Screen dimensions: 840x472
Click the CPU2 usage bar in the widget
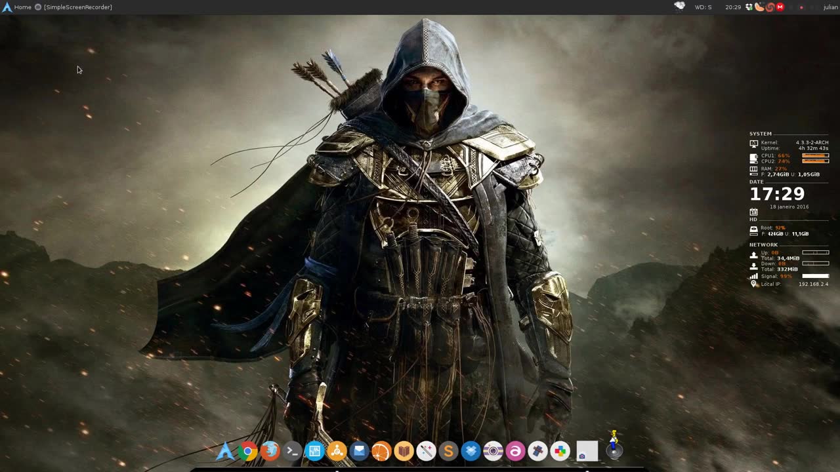(816, 161)
